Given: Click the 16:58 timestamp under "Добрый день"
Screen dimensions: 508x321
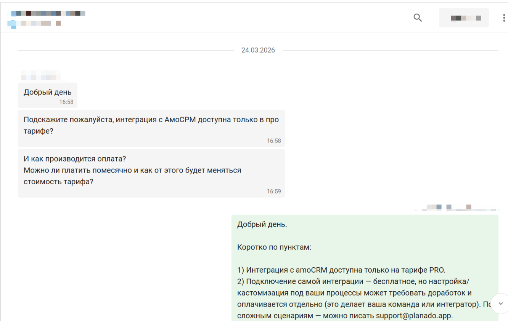Looking at the screenshot, I should point(66,102).
